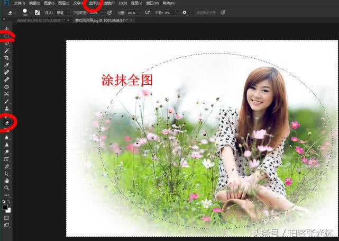339x241 pixels.
Task: Toggle the brush settings panel
Action: click(37, 13)
